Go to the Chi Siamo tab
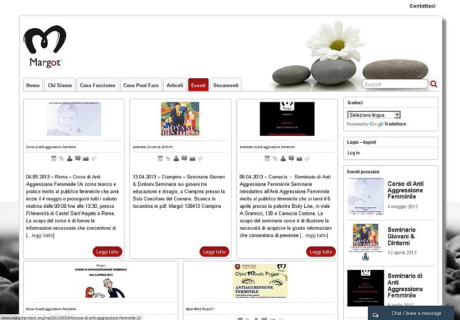This screenshot has width=460, height=320. tap(60, 85)
